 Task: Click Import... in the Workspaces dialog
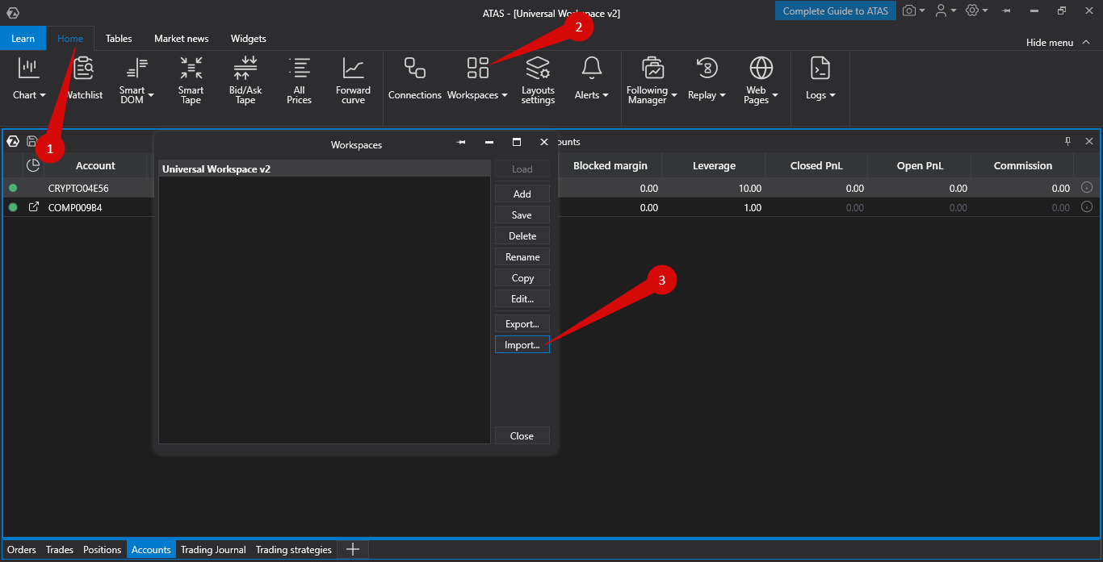coord(522,345)
